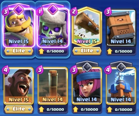
Task: Tap The Log spell card
Action: point(87,27)
